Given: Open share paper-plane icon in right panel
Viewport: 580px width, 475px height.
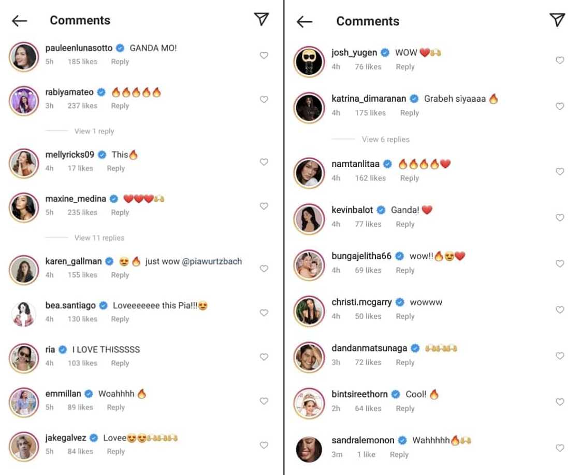Looking at the screenshot, I should coord(557,20).
